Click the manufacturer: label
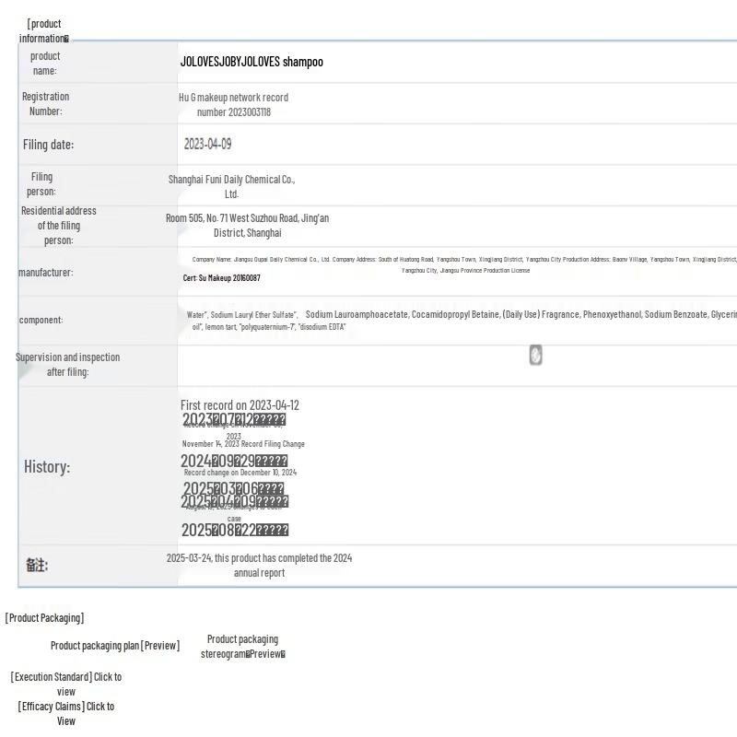Screen dimensions: 737x737 45,273
